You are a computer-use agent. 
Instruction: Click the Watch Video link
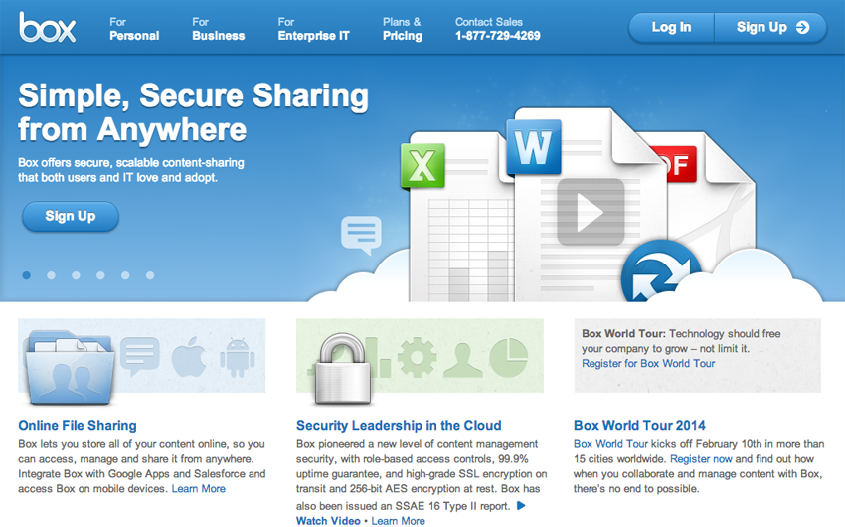[x=325, y=521]
